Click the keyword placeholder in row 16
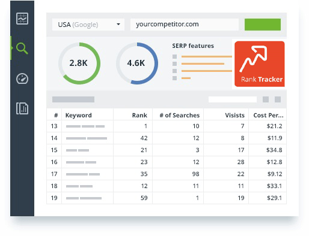 pos(81,162)
